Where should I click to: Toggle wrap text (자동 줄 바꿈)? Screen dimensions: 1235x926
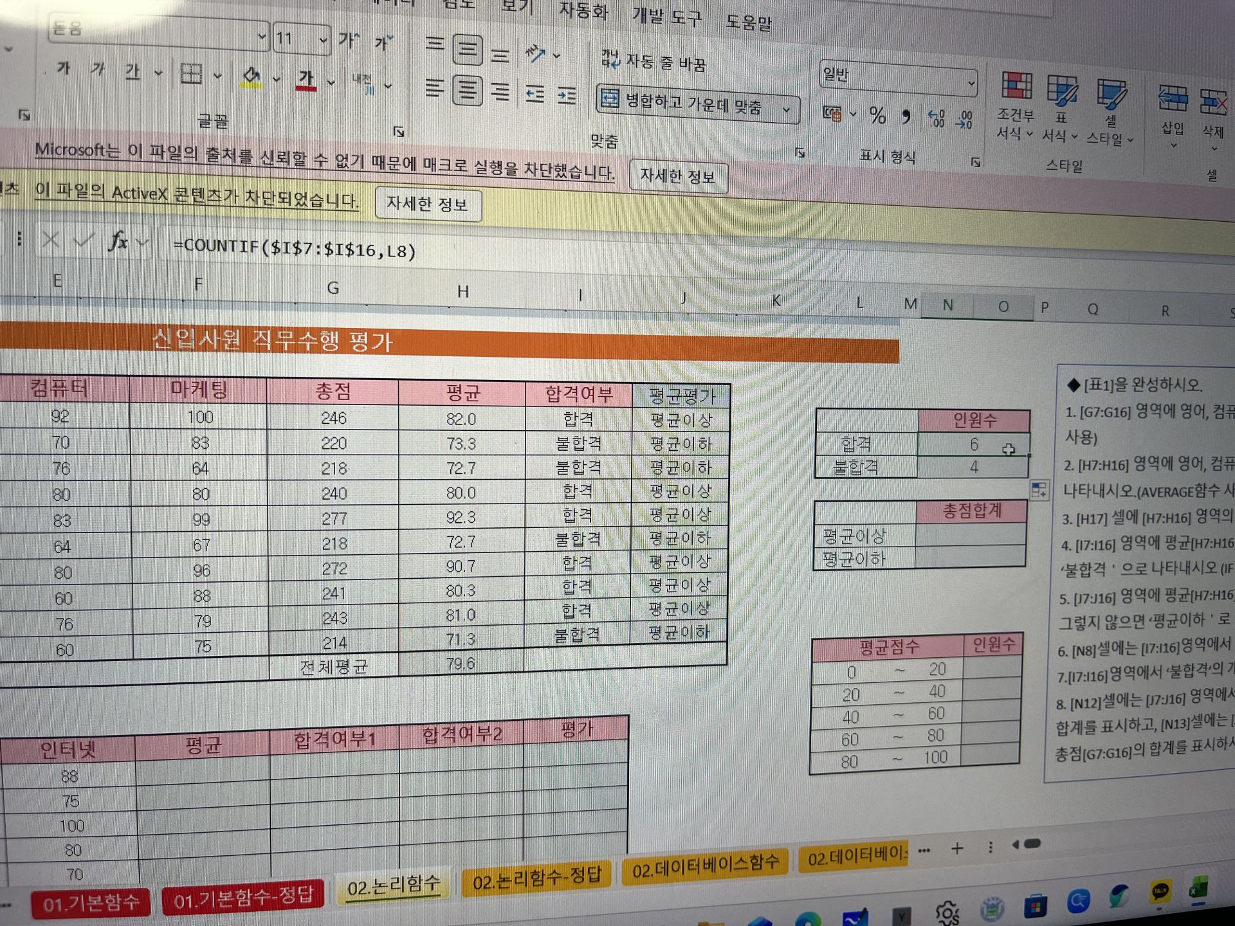coord(654,61)
